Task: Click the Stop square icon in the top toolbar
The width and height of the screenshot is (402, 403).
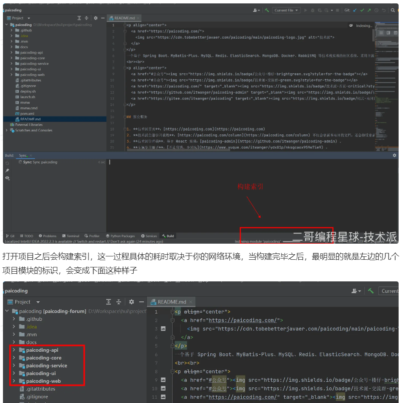Action: click(337, 10)
